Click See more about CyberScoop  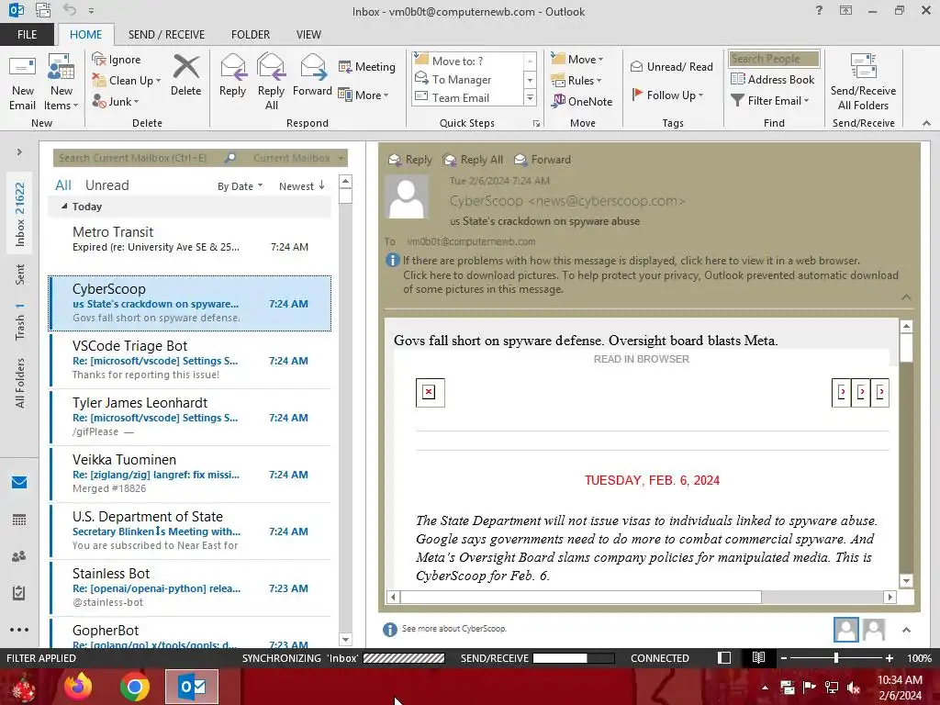pos(453,628)
